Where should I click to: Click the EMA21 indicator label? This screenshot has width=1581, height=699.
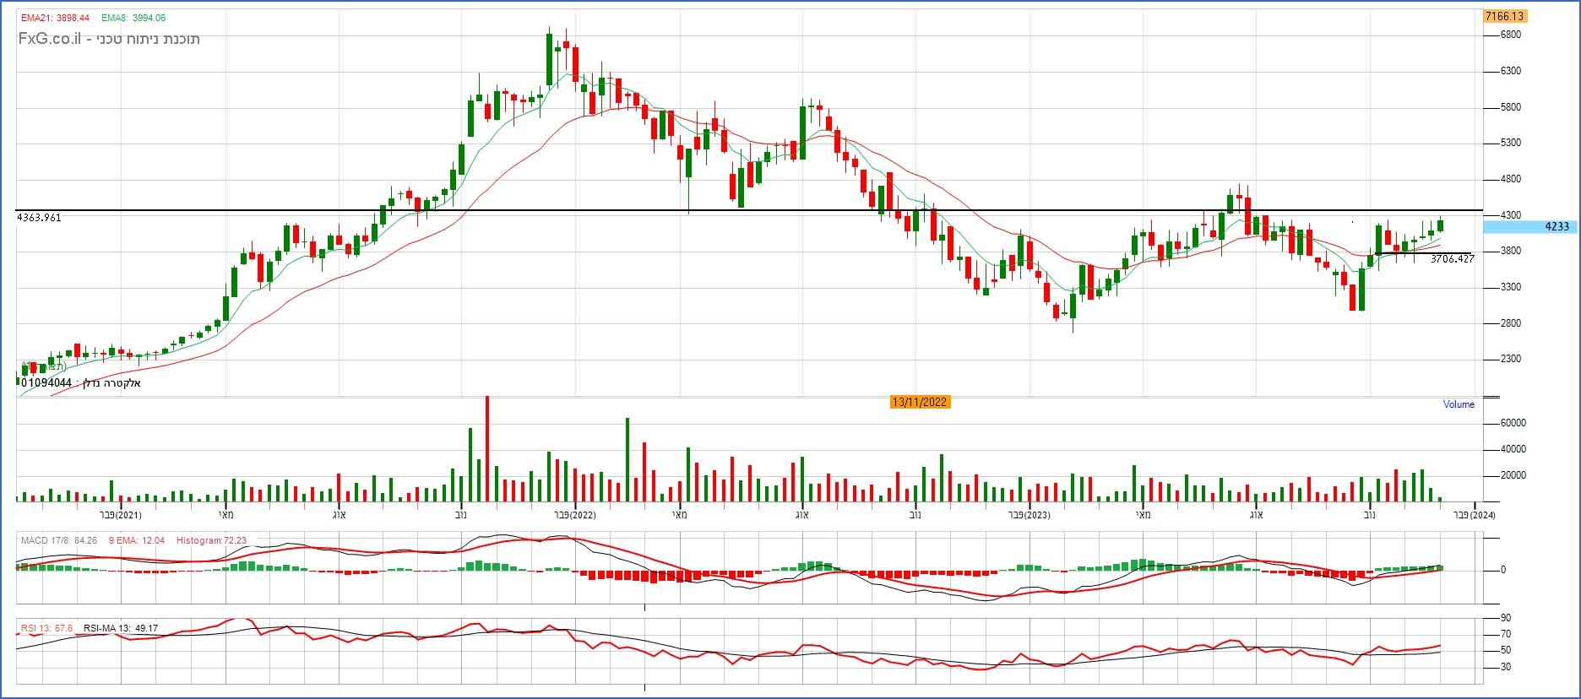[55, 18]
